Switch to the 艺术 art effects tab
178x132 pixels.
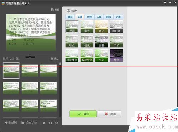[118, 17]
